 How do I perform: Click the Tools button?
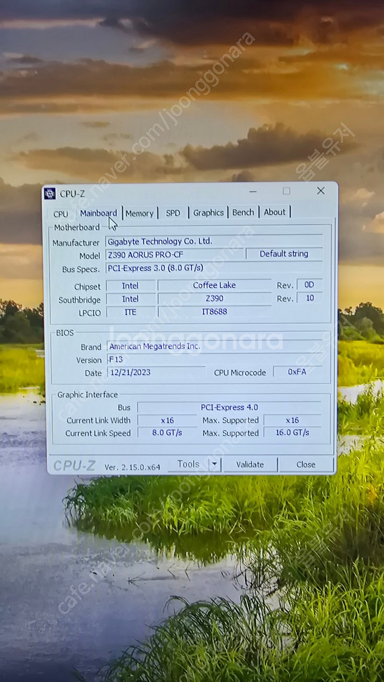[188, 464]
